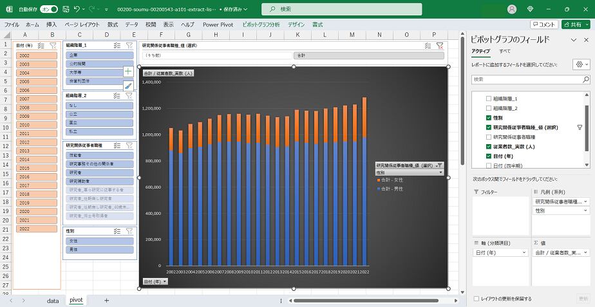
Task: Clear filter on the 研究関係従事者職種 slicer
Action: tap(129, 146)
